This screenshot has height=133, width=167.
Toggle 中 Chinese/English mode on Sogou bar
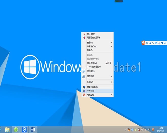[x=147, y=43]
